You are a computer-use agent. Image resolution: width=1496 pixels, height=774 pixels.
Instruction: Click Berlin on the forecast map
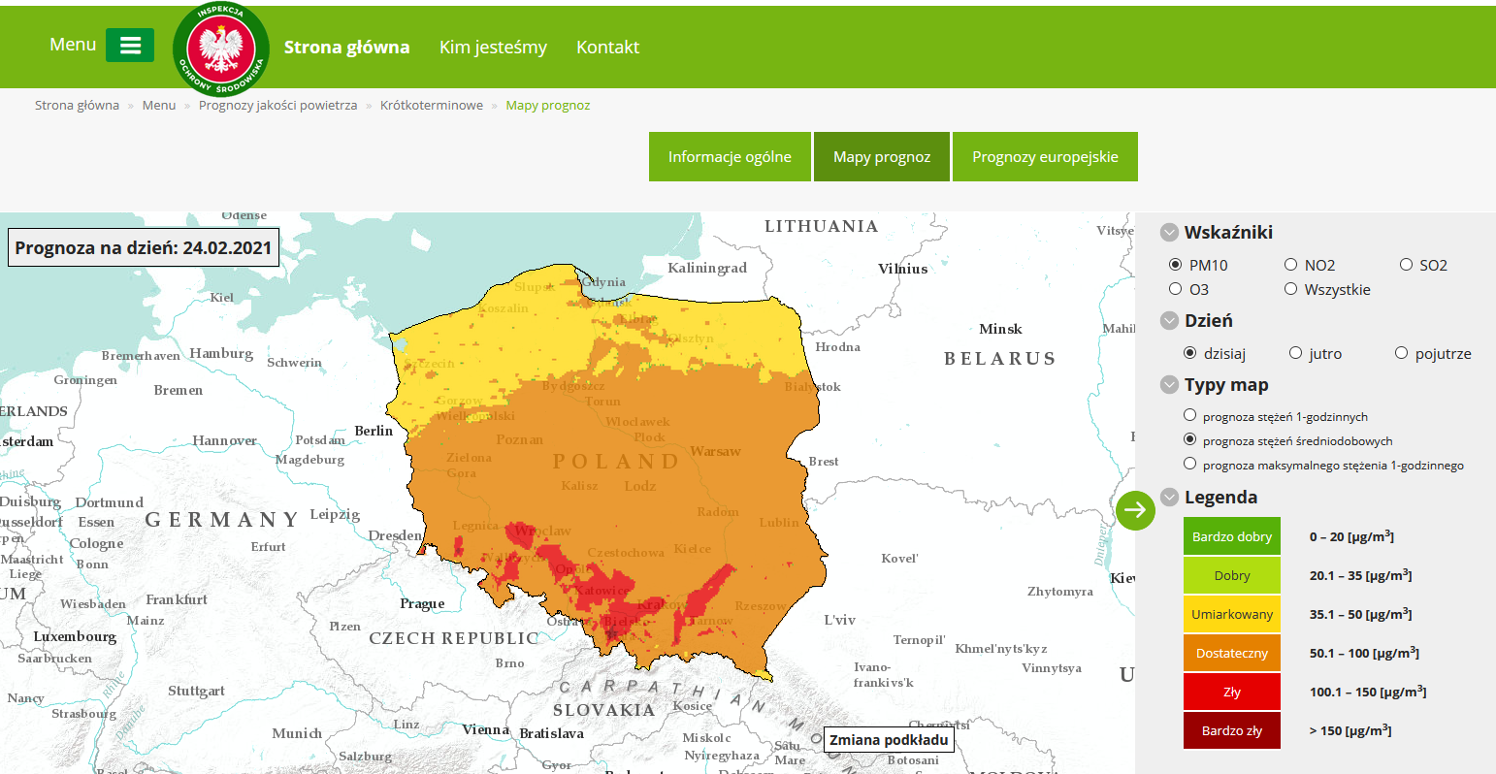[x=374, y=431]
